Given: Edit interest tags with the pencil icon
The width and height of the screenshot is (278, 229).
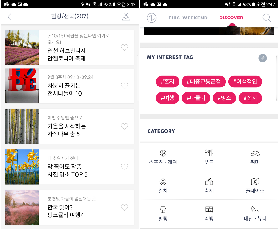Looking at the screenshot, I should 263,58.
